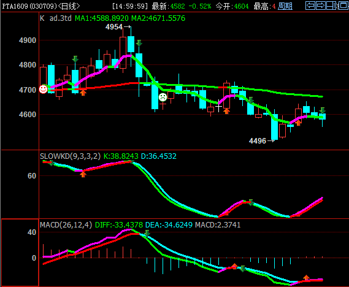Click the MA2:4671.5576 value
The width and height of the screenshot is (349, 287).
point(158,18)
